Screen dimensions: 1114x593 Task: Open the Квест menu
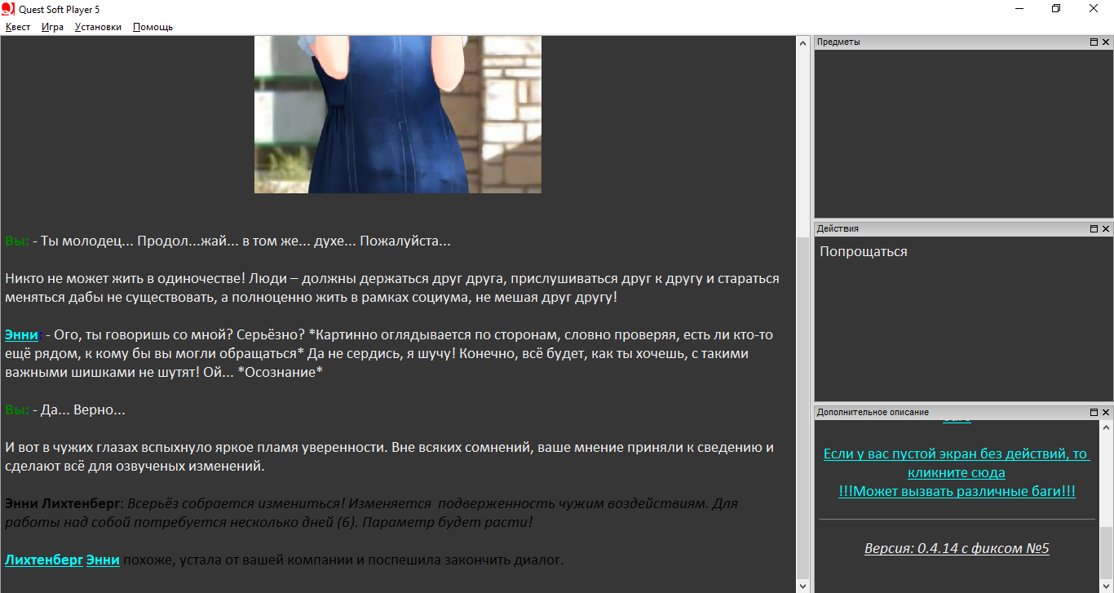(18, 27)
